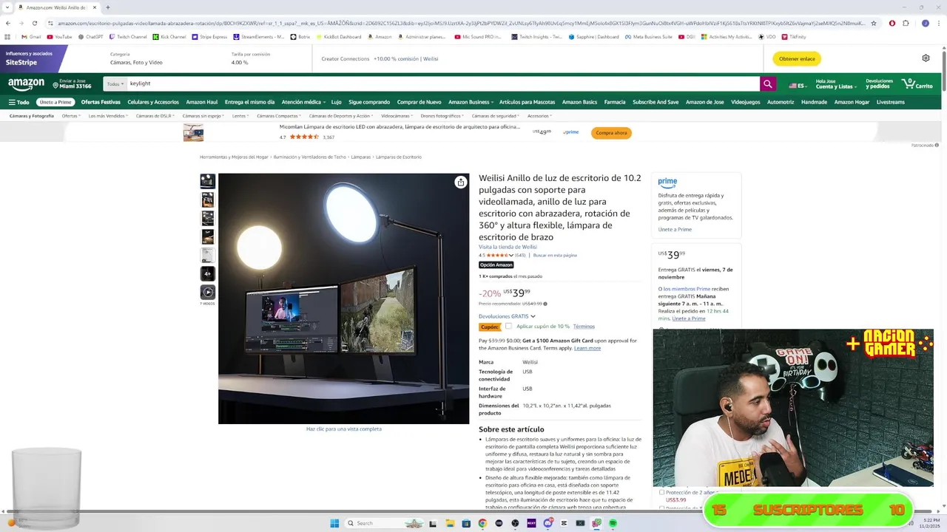The width and height of the screenshot is (947, 532).
Task: Open a new Chrome tab
Action: tap(108, 7)
